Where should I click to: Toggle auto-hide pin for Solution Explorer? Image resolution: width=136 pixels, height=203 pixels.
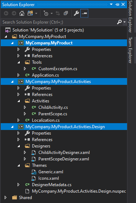pyautogui.click(x=117, y=5)
